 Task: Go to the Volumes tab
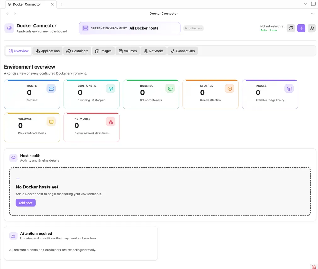[x=128, y=51]
